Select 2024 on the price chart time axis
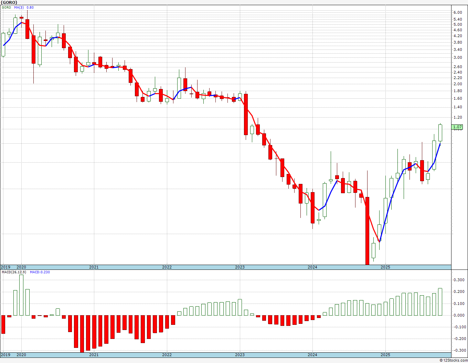 pos(312,267)
